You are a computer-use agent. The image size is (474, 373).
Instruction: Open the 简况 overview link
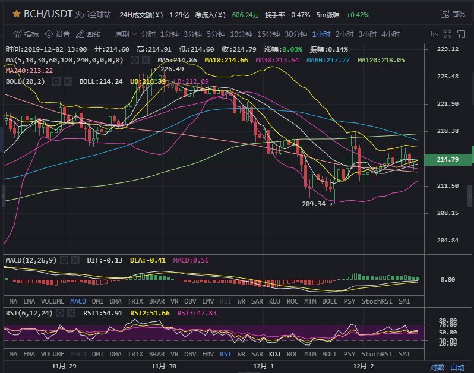(453, 14)
